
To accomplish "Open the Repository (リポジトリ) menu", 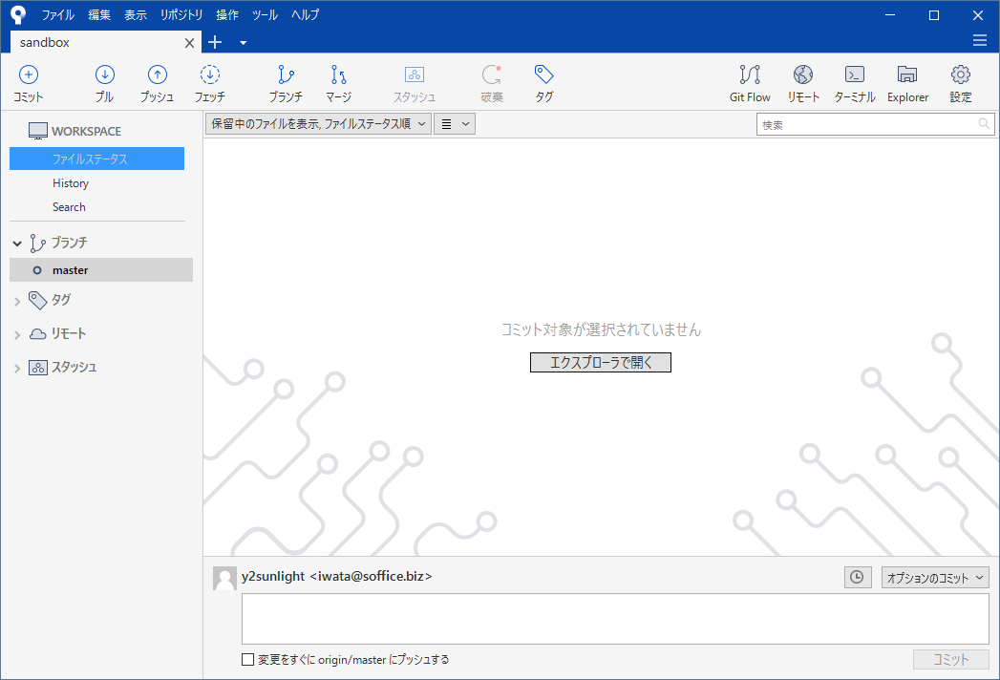I will click(x=181, y=14).
